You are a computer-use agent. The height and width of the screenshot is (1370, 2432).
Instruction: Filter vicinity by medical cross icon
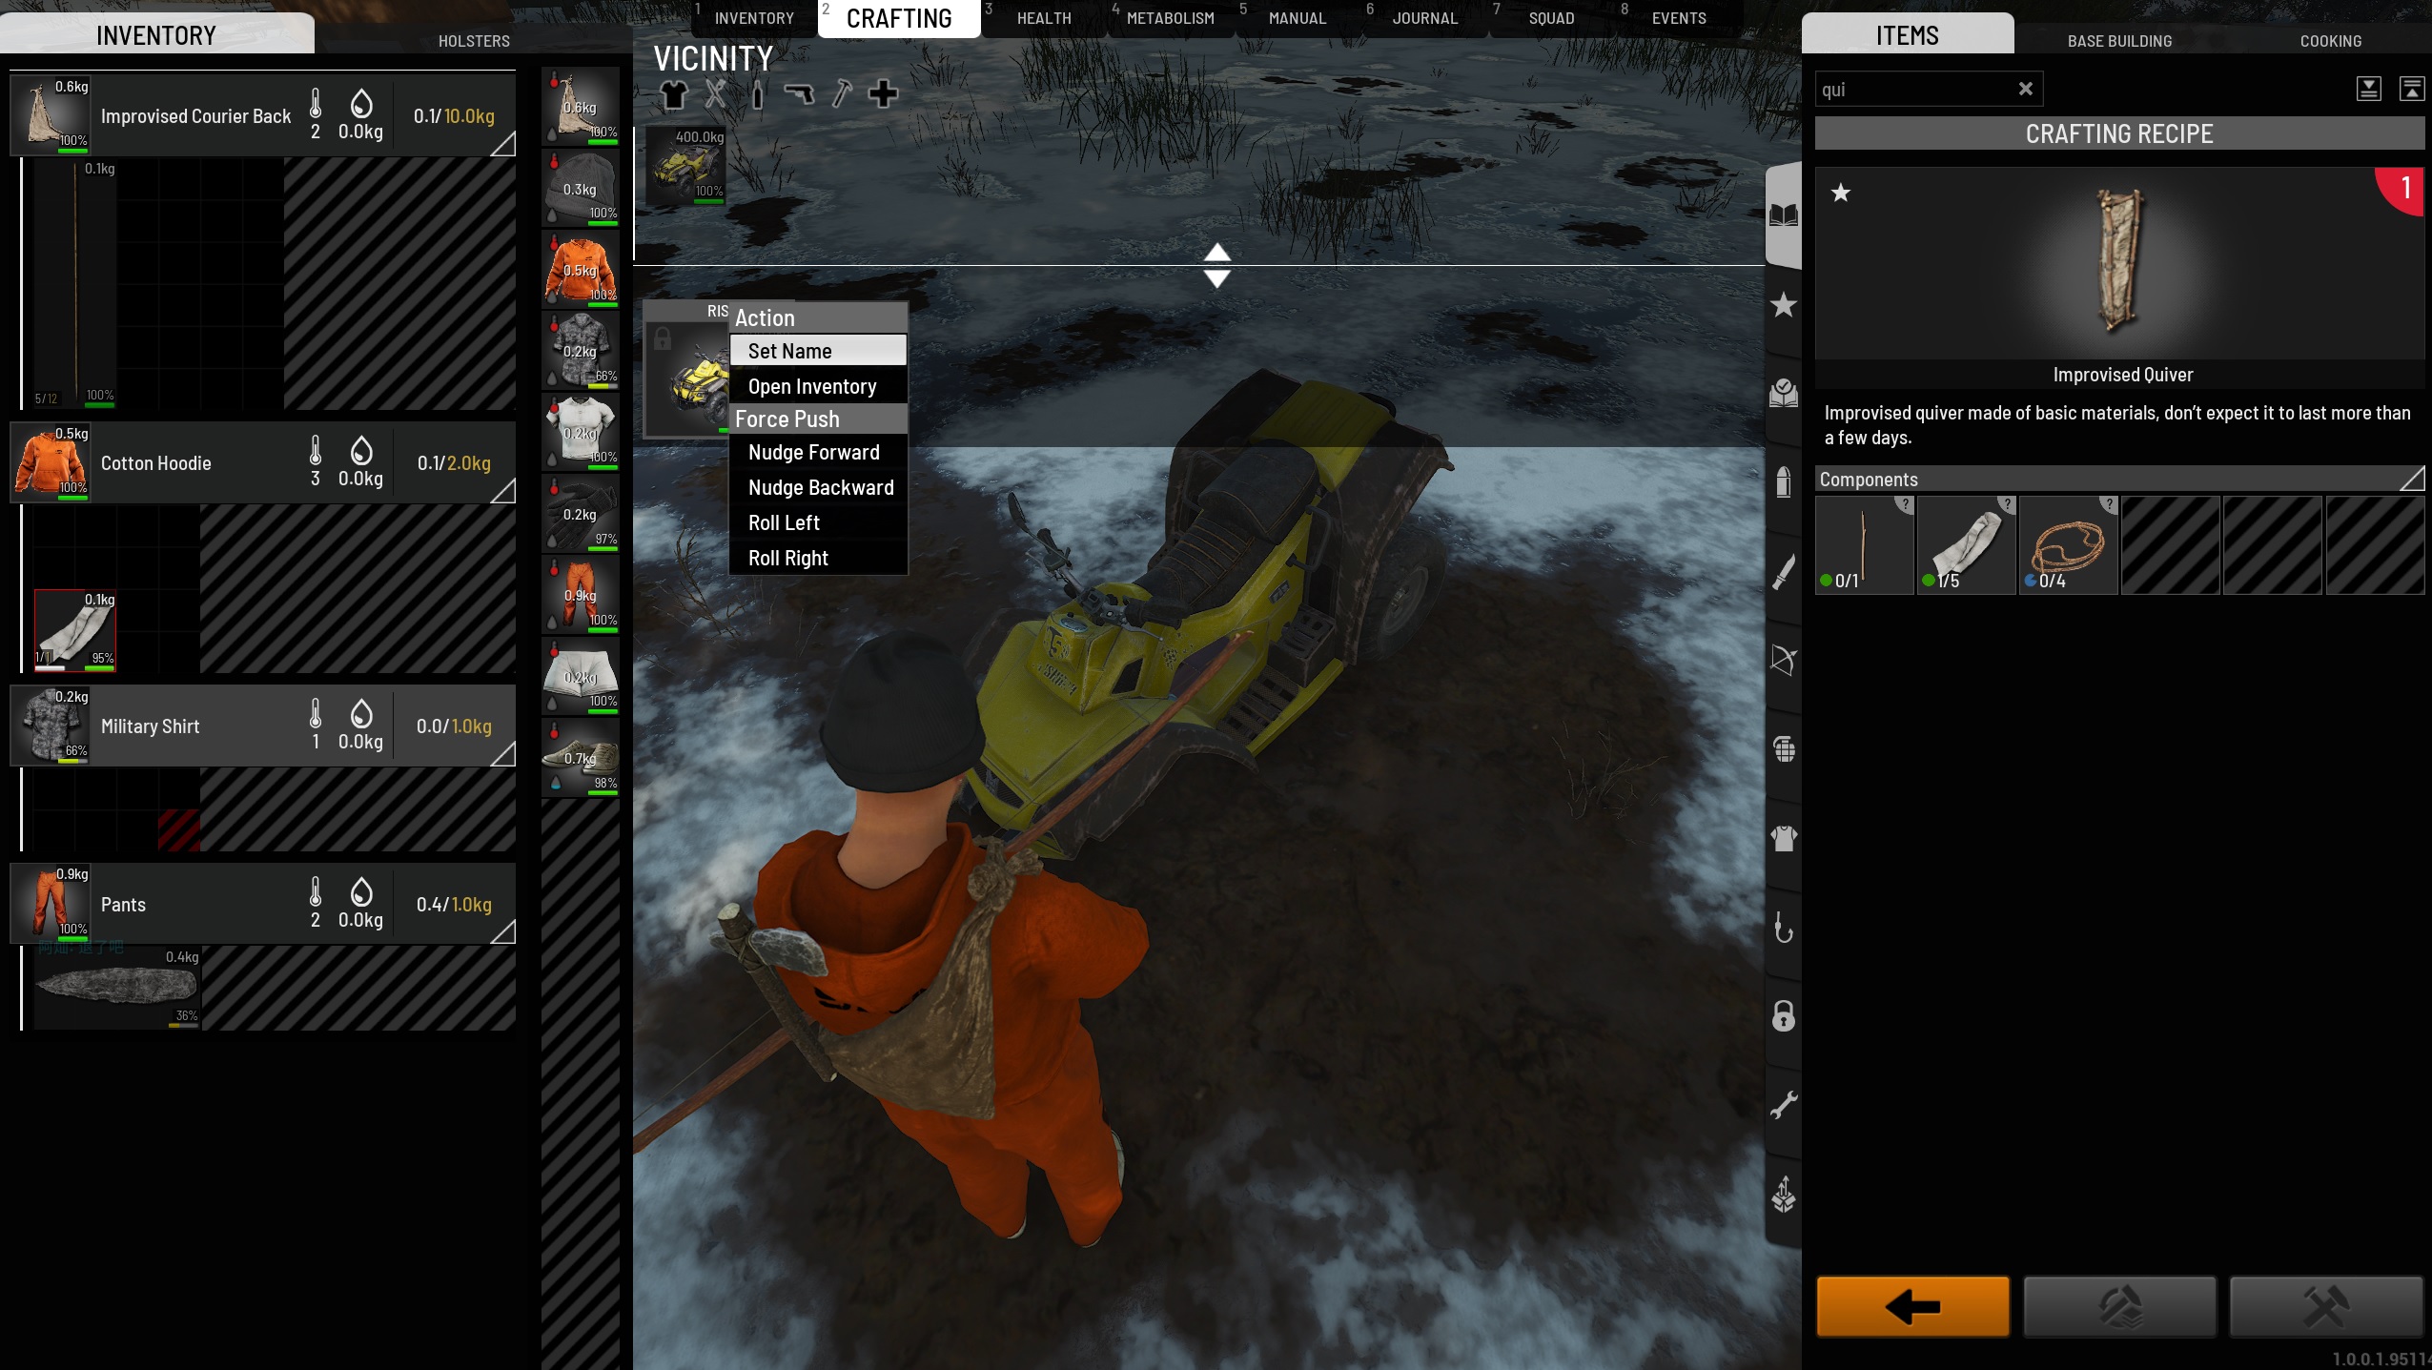[x=883, y=94]
